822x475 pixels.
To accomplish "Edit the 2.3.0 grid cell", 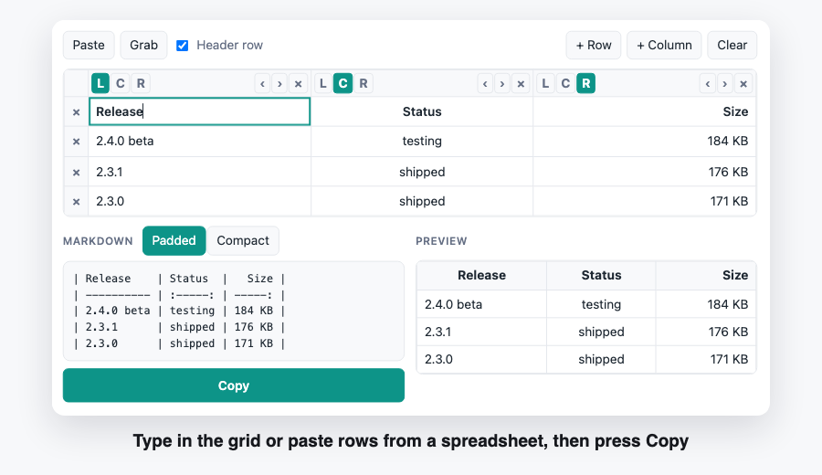I will [x=200, y=201].
